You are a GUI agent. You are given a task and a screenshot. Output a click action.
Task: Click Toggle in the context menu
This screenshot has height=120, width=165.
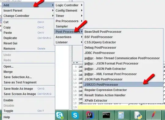pyautogui.click(x=28, y=111)
